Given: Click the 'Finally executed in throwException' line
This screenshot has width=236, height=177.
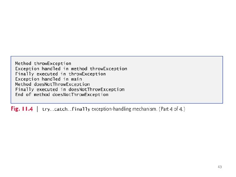Looking at the screenshot, I should pyautogui.click(x=60, y=74).
